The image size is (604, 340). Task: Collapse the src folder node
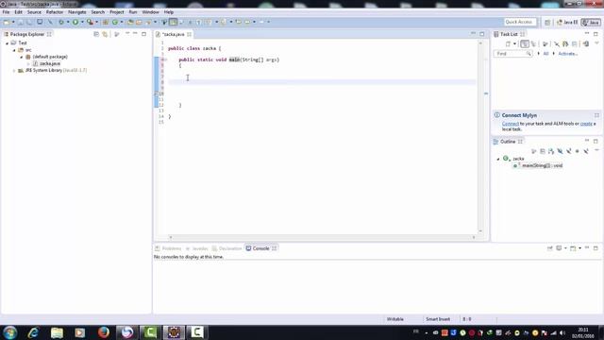[15, 50]
